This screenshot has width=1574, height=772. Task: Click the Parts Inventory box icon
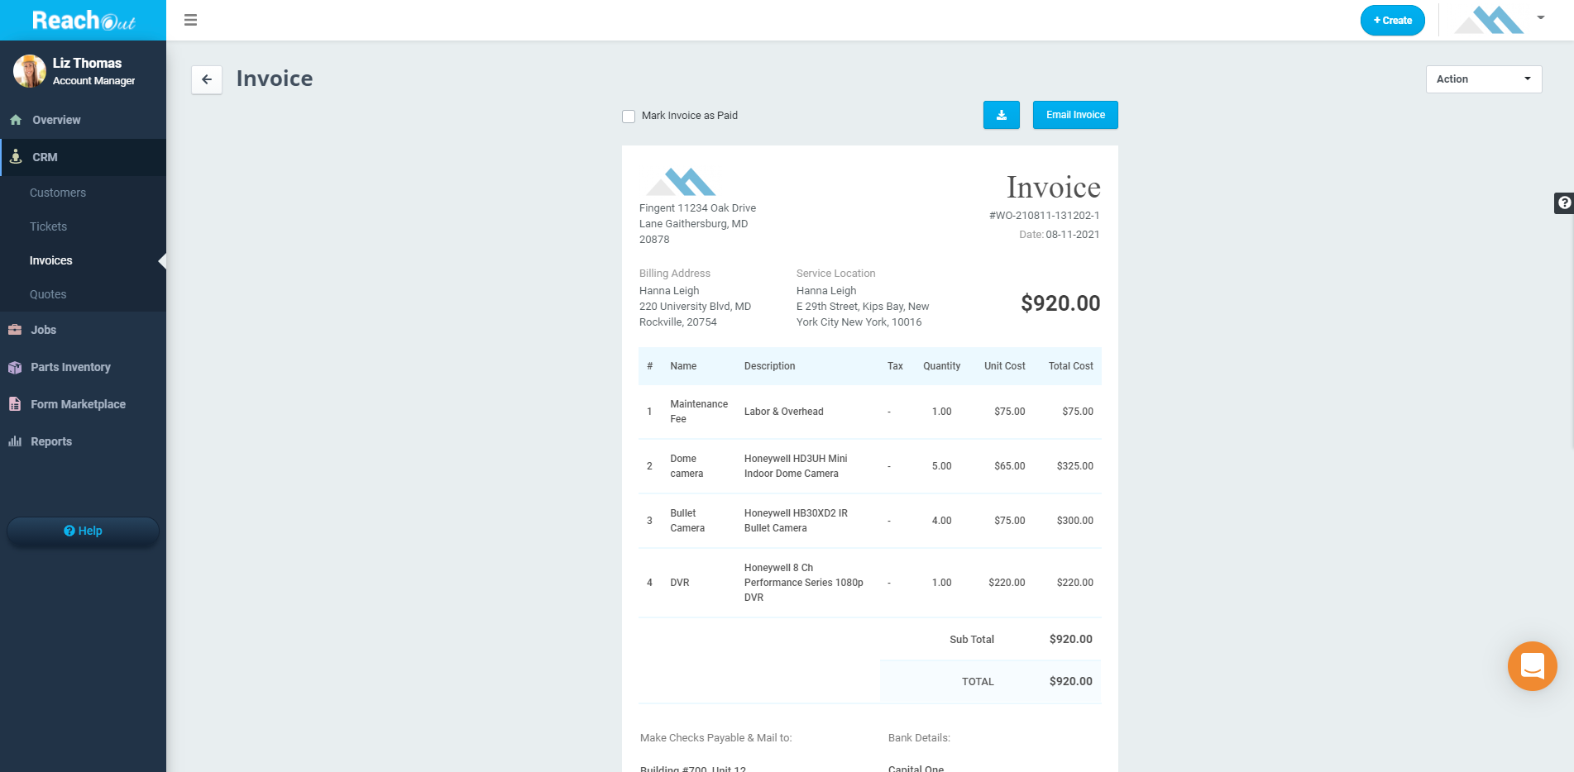click(x=15, y=367)
